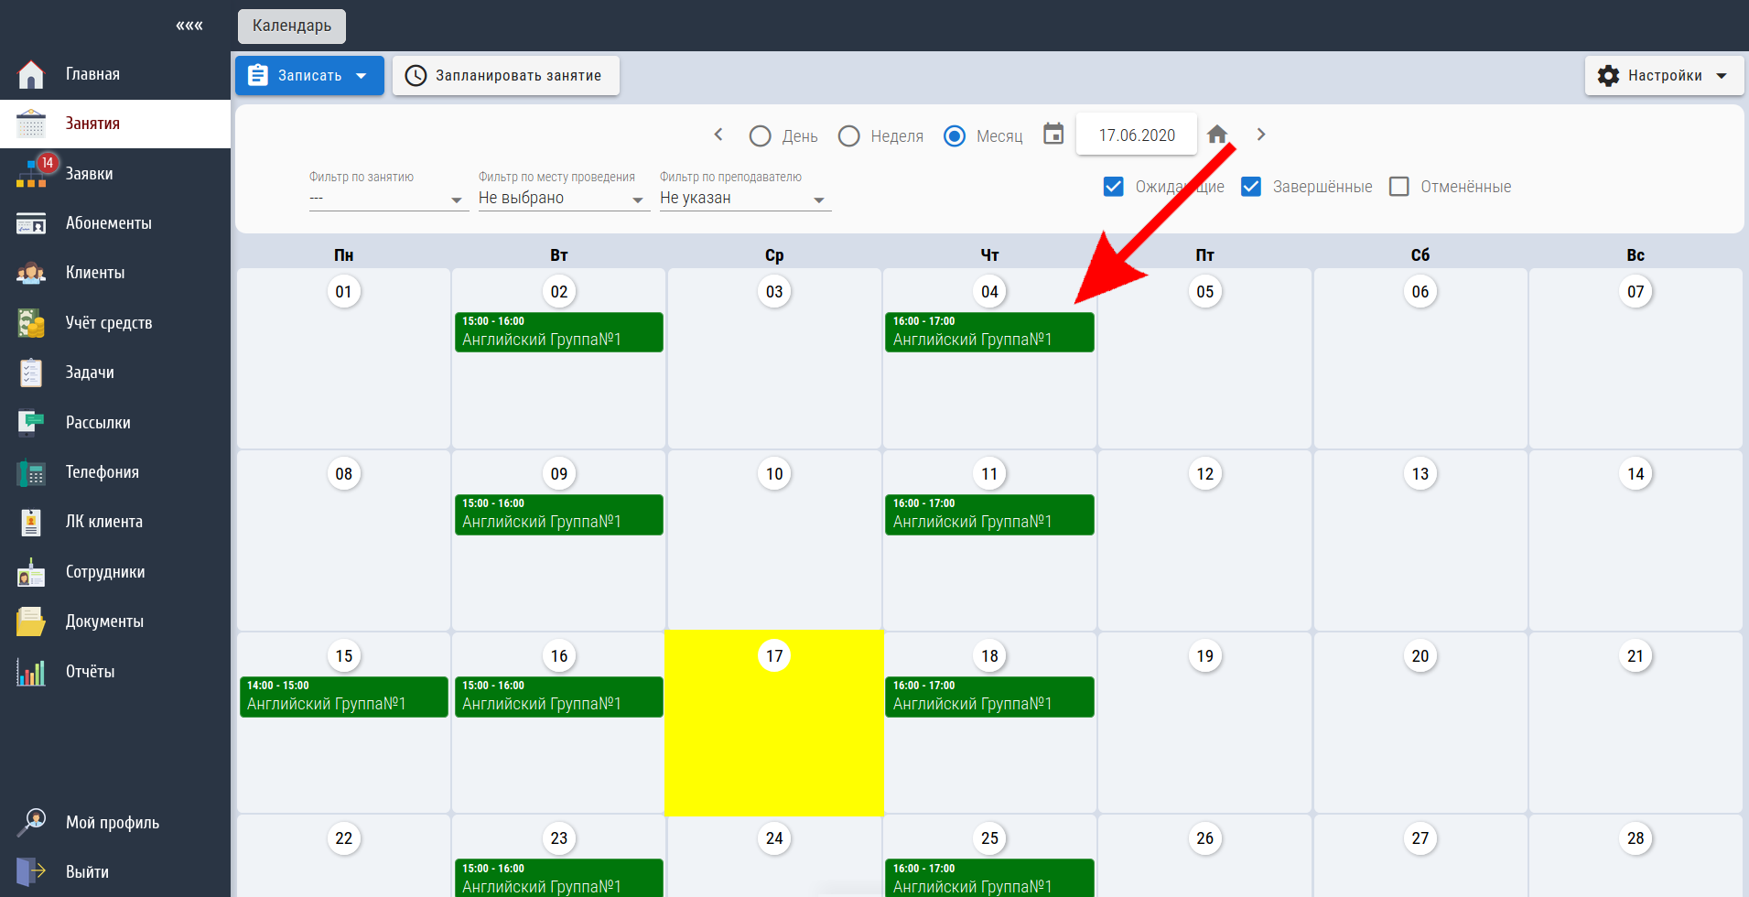This screenshot has height=897, width=1749.
Task: Click the Рассылки messaging icon
Action: pos(31,423)
